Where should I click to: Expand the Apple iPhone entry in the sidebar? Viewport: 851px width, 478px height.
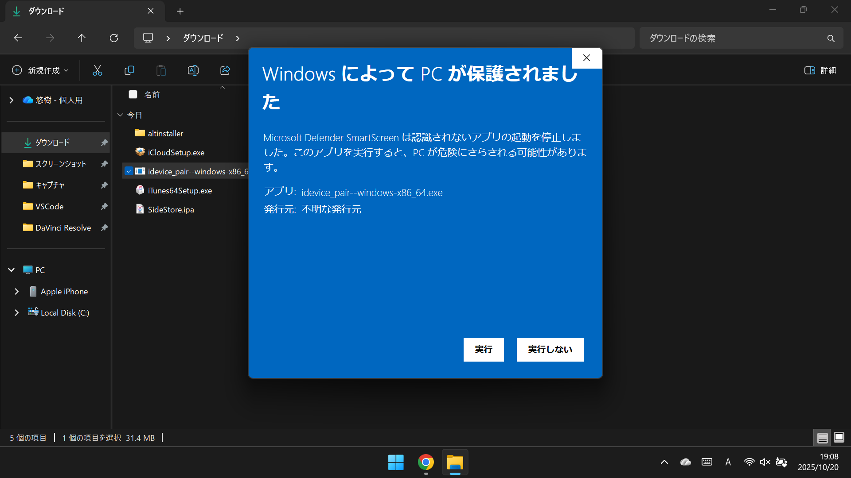(x=16, y=291)
